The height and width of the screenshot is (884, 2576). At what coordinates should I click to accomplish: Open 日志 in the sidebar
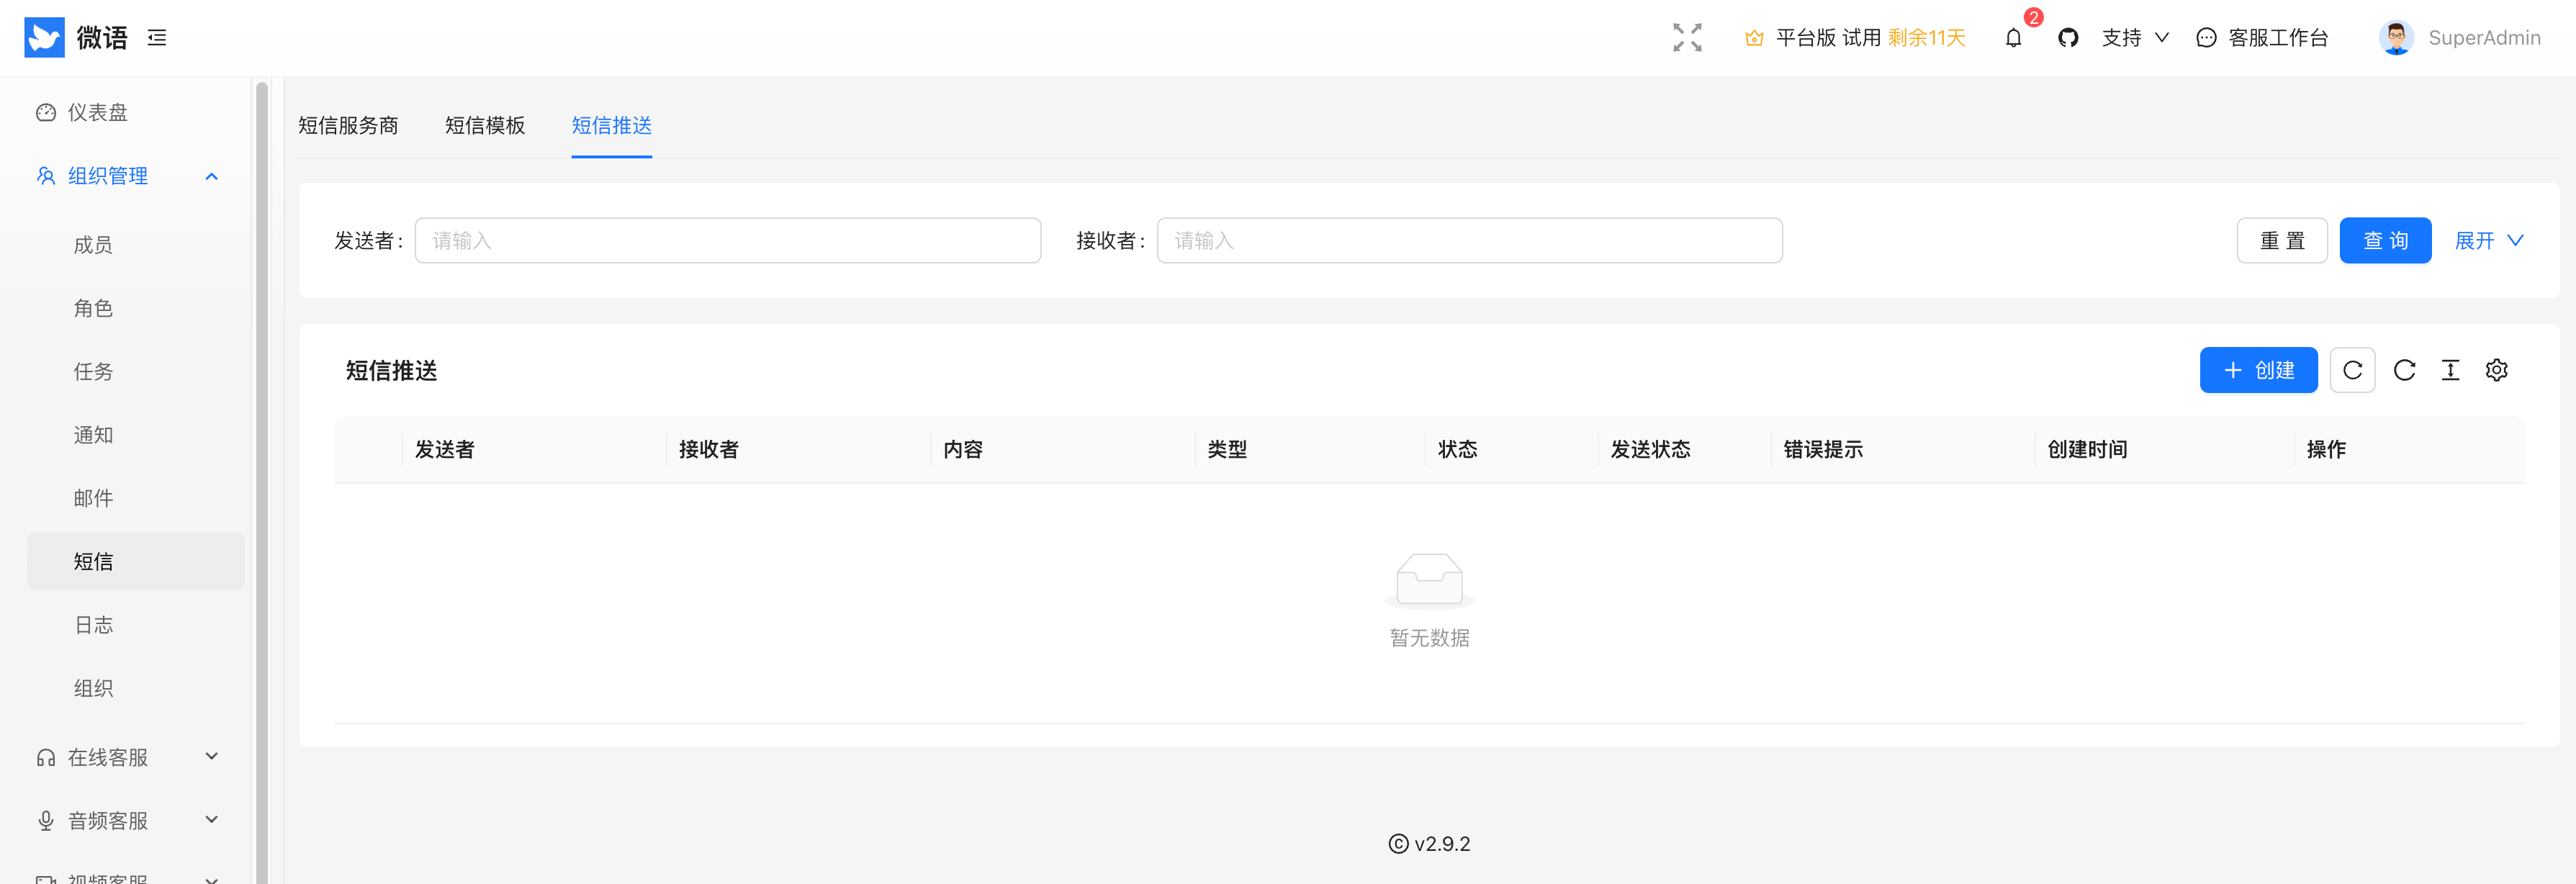click(x=136, y=625)
